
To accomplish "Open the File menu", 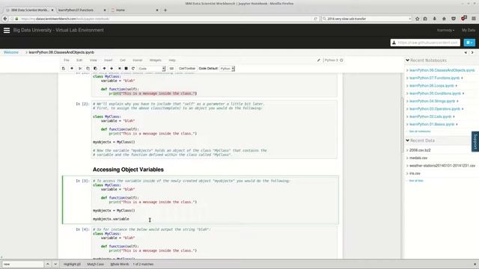I will tap(67, 61).
